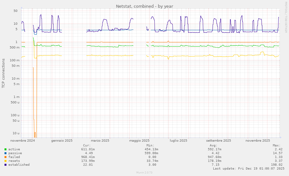This screenshot has width=289, height=176.
Task: Click the blue passive legend swatch
Action: coord(5,153)
